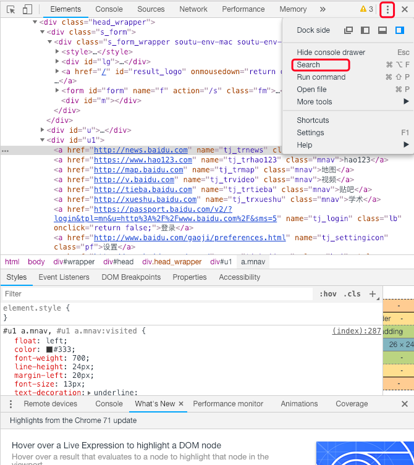The width and height of the screenshot is (414, 465).
Task: Click the #333 color swatch
Action: (x=49, y=350)
